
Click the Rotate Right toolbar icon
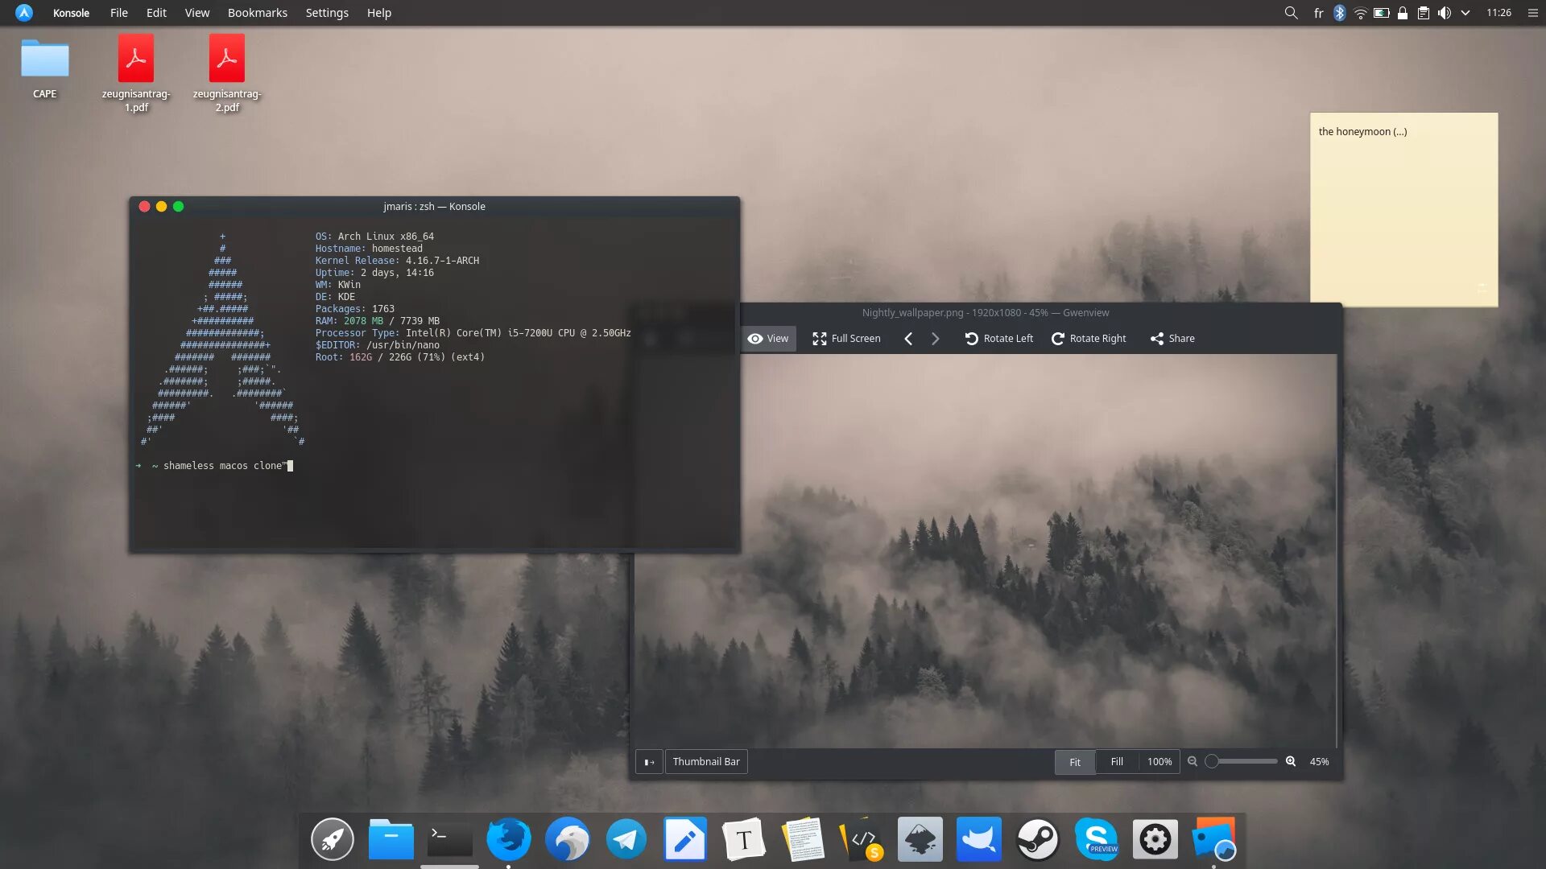tap(1058, 339)
